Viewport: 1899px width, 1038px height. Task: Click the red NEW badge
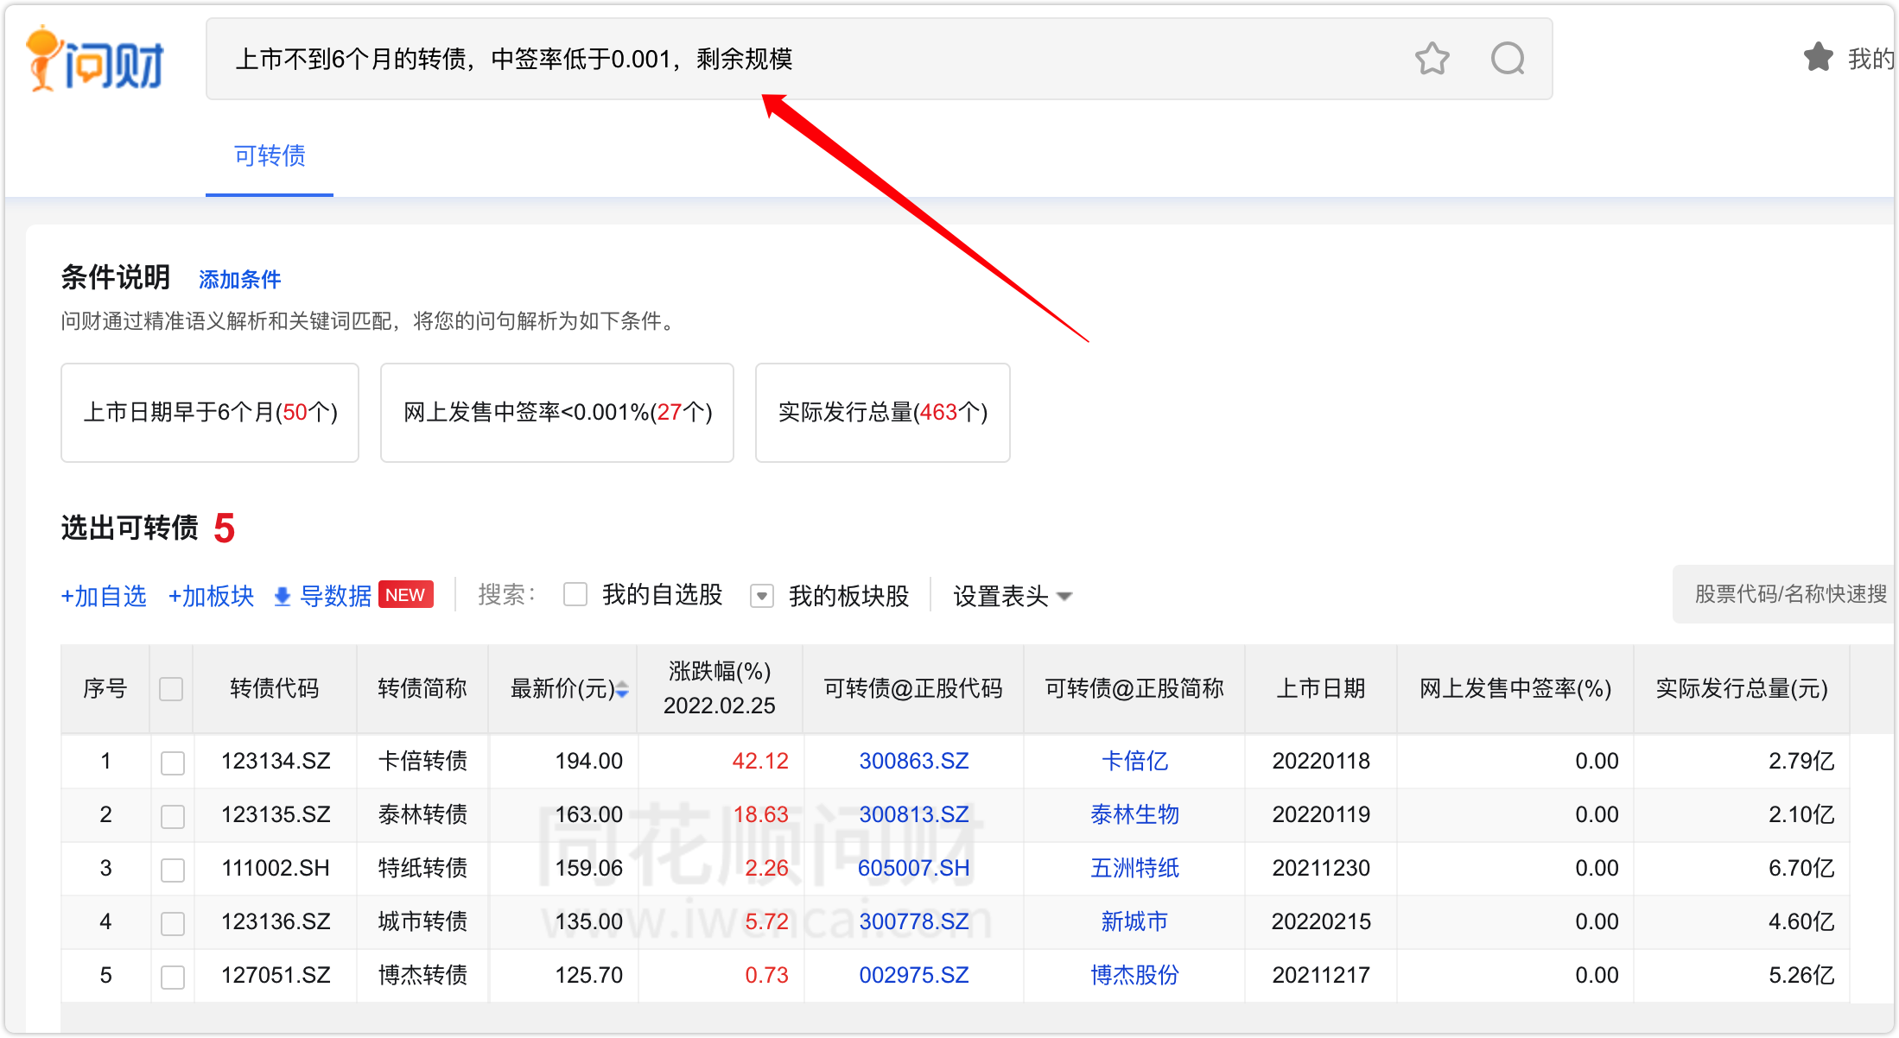point(405,595)
